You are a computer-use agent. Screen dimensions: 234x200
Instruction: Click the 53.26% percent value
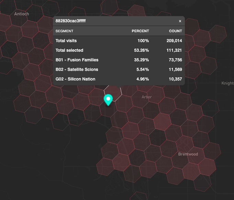tap(141, 50)
